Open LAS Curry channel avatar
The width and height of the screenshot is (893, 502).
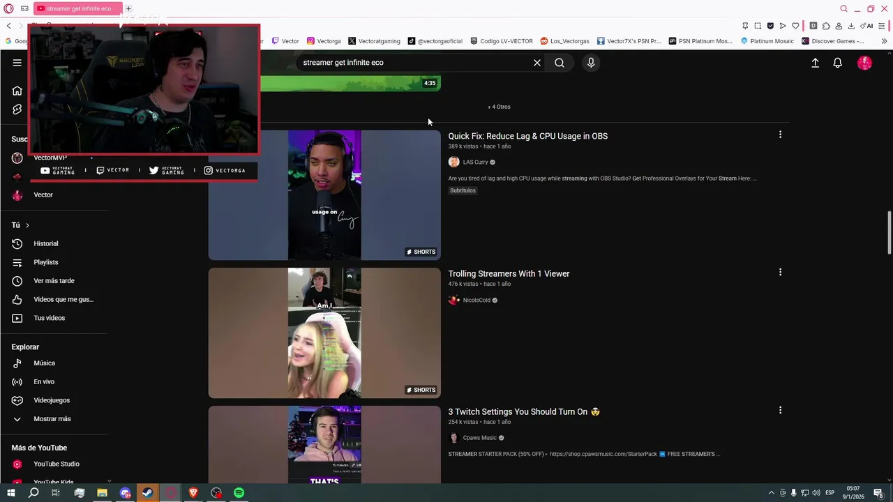(x=453, y=162)
